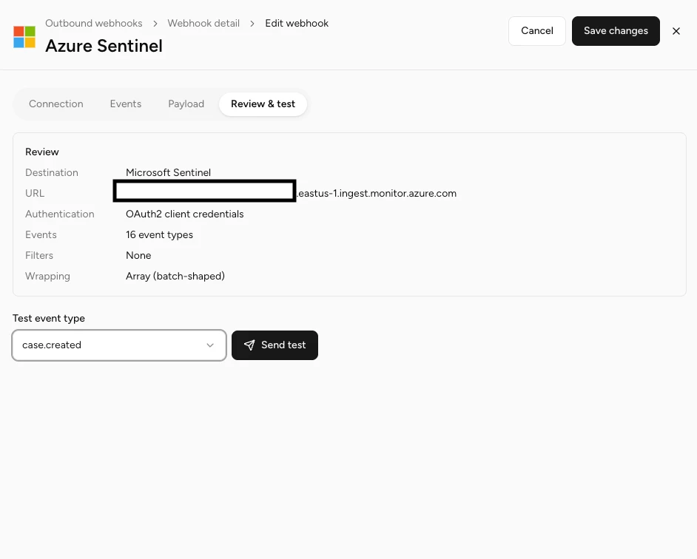Viewport: 697px width, 559px height.
Task: Click the Save changes button
Action: coord(616,31)
